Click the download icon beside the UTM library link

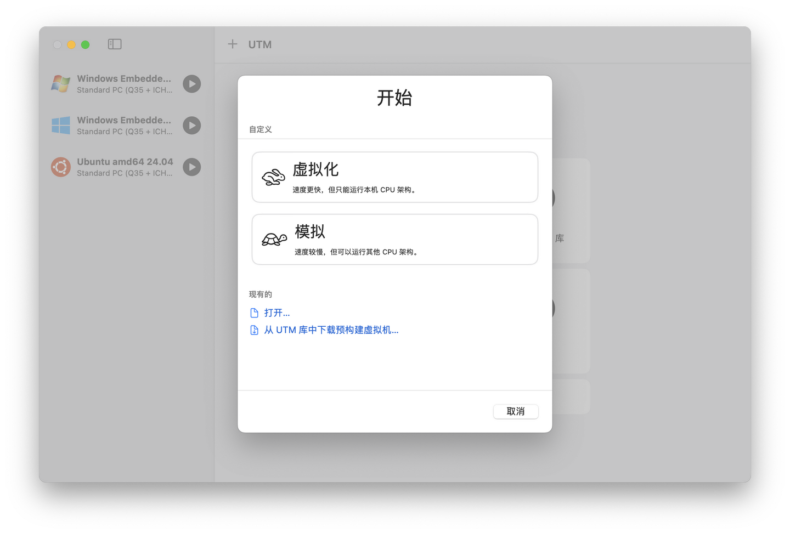[254, 330]
